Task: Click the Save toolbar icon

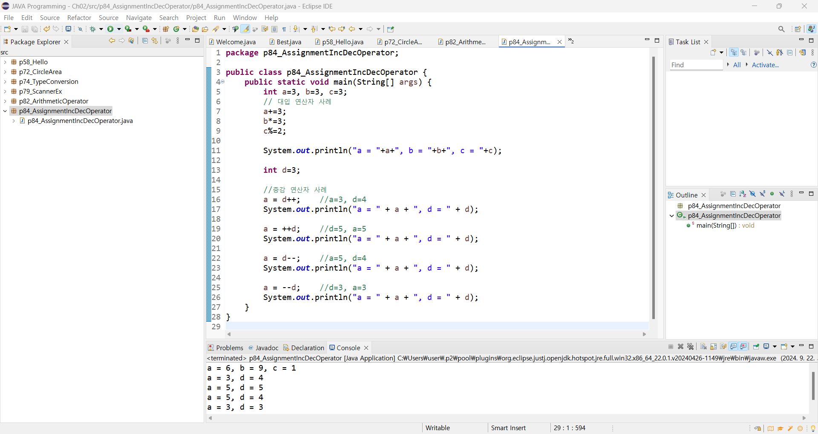Action: click(x=25, y=29)
